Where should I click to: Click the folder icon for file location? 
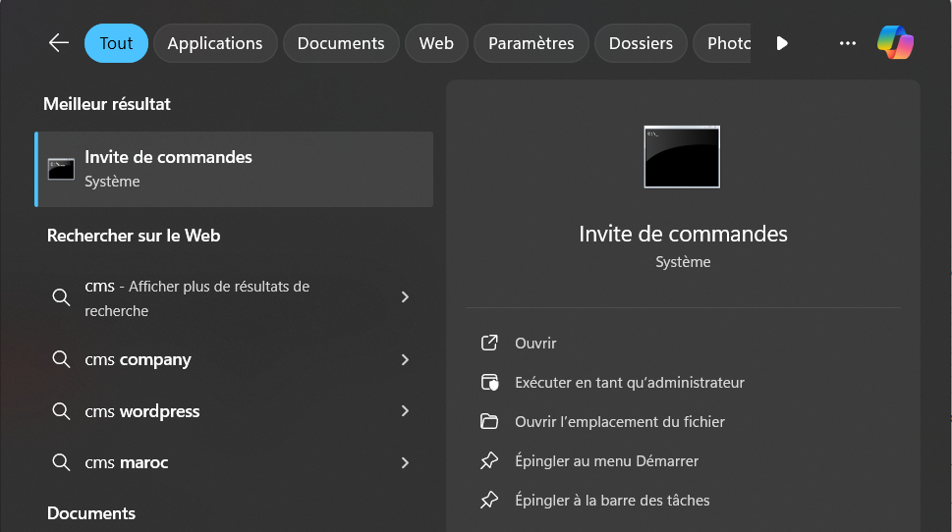tap(489, 422)
